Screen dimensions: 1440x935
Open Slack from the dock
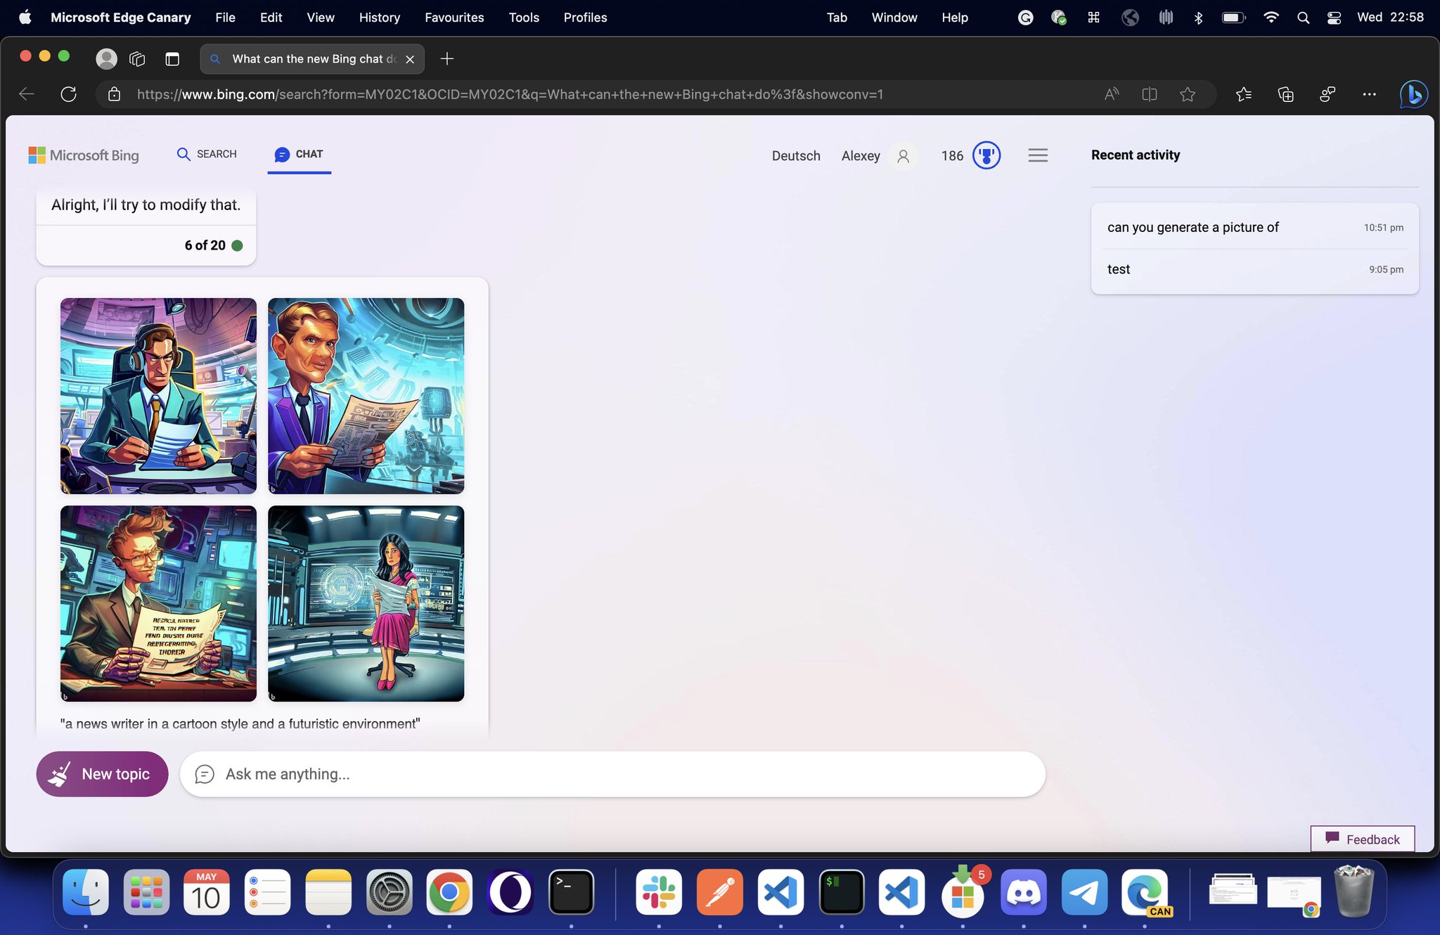coord(659,893)
